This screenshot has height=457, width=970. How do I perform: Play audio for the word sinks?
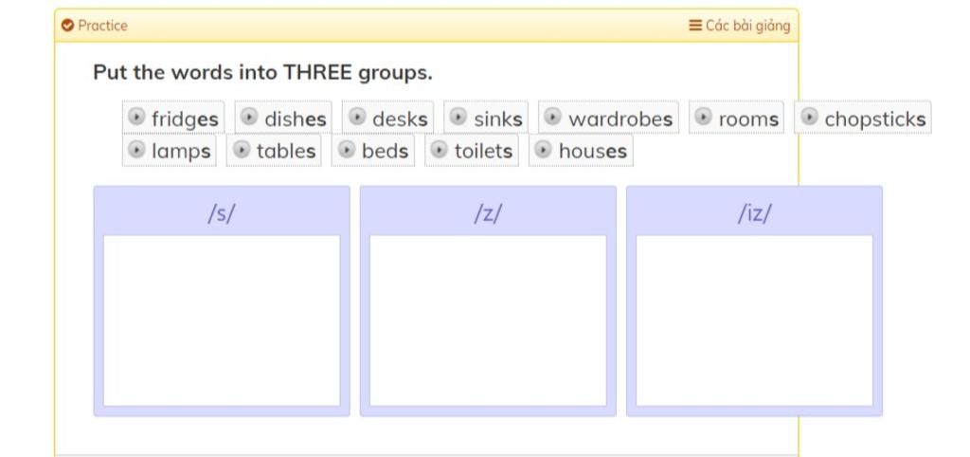coord(458,117)
